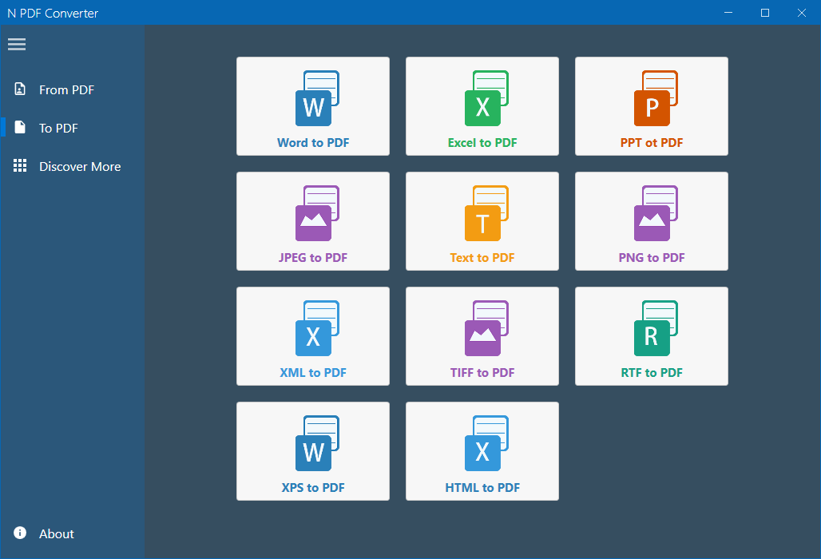Click the Text to PDF label
Viewport: 821px width, 559px height.
click(482, 257)
